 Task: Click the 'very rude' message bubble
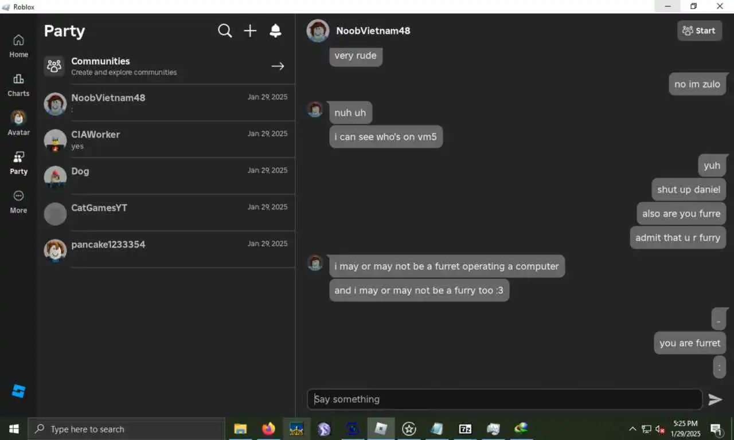(356, 56)
